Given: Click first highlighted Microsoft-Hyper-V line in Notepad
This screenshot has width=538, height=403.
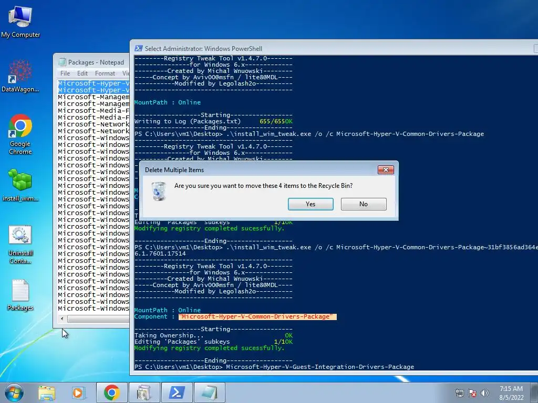Looking at the screenshot, I should (x=94, y=83).
